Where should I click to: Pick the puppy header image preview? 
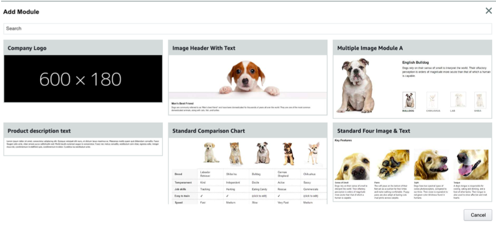pyautogui.click(x=247, y=78)
